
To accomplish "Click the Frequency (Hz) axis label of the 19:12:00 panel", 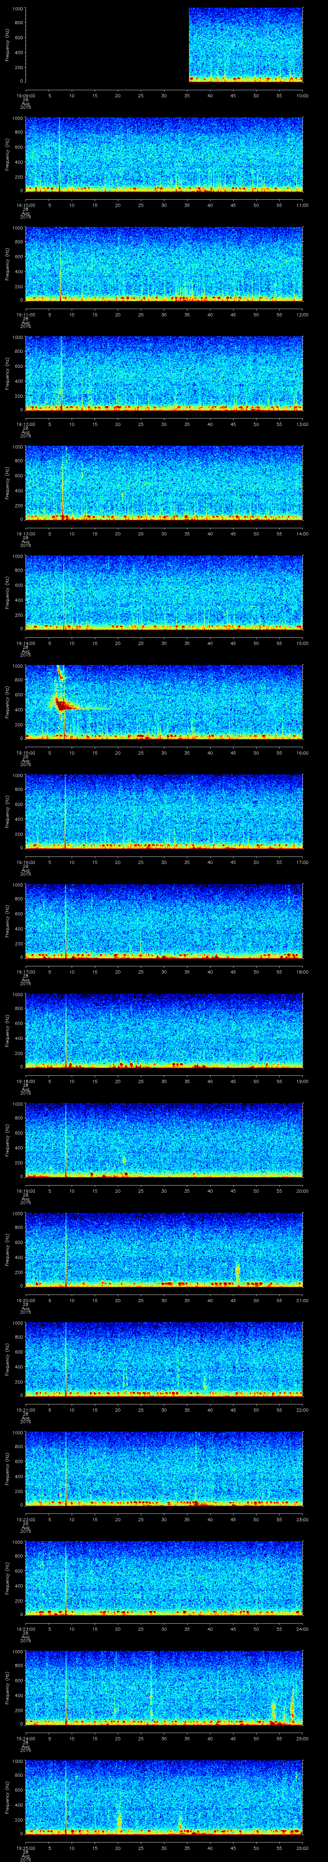I will click(7, 372).
